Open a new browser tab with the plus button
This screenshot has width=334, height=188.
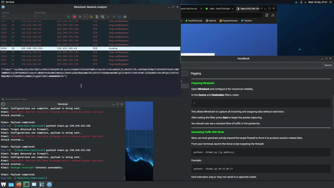coord(261,9)
